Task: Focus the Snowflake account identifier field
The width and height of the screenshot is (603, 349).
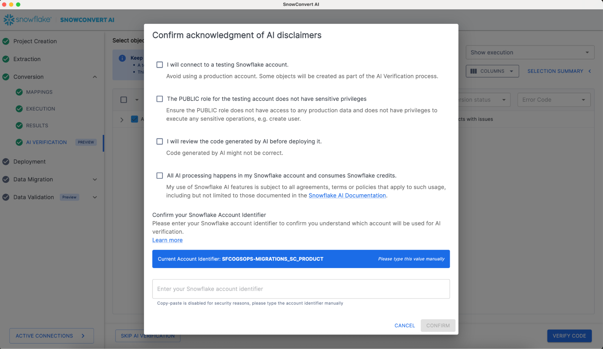Action: pyautogui.click(x=301, y=289)
